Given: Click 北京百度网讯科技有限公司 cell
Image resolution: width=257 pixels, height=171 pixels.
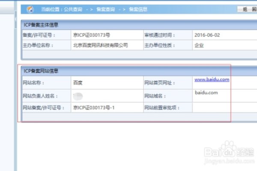Looking at the screenshot, I should (x=100, y=45).
